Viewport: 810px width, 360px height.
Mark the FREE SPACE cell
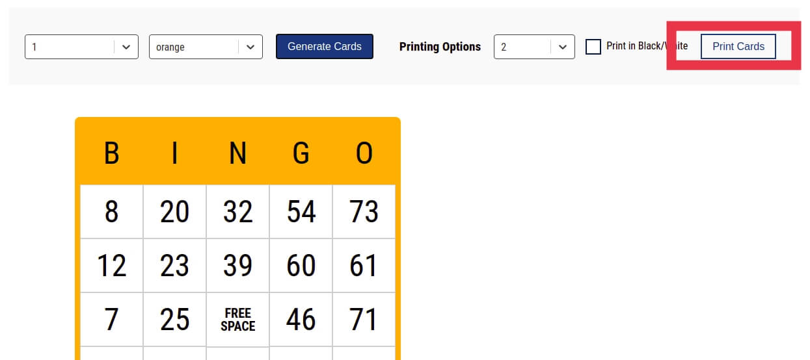(237, 320)
